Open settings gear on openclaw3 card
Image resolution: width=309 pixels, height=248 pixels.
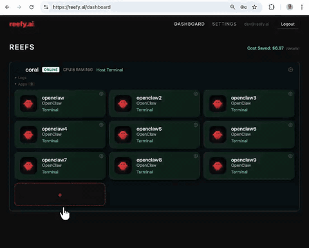click(290, 94)
